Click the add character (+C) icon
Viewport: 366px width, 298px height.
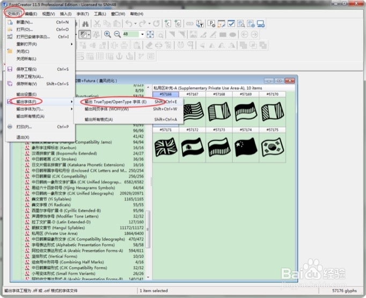(x=167, y=24)
